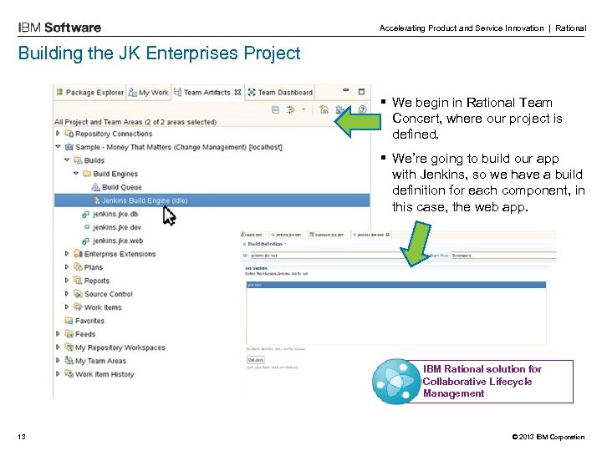Expand the Source Control node

67,294
